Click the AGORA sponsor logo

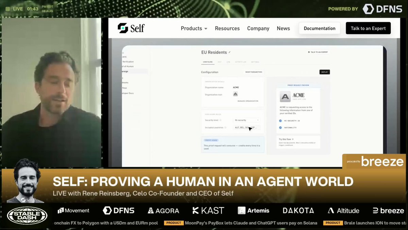pos(163,211)
